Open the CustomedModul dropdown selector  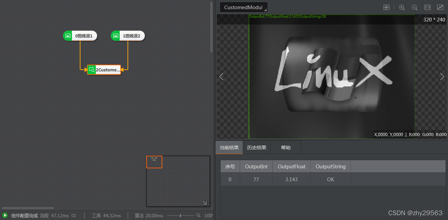click(x=244, y=7)
